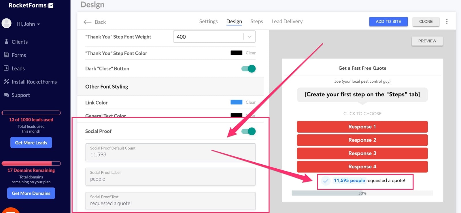Click the domains remaining progress bar
The width and height of the screenshot is (461, 213).
(31, 163)
